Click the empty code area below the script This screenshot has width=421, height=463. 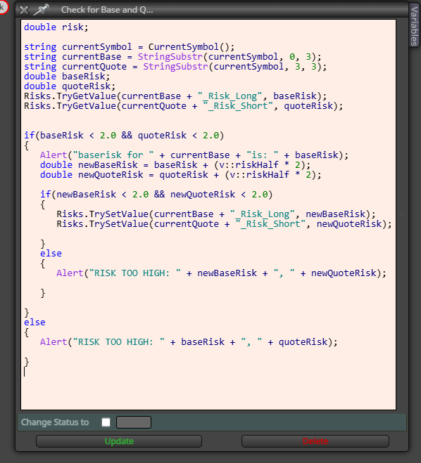[x=208, y=391]
